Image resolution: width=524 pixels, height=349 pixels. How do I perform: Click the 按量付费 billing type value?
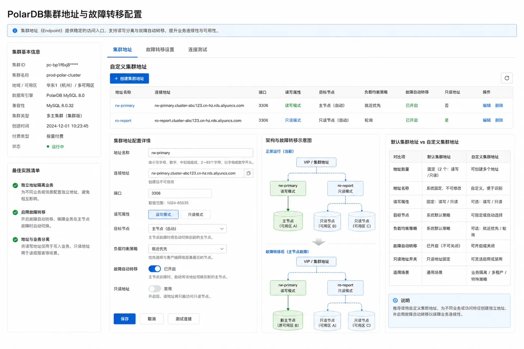[55, 136]
